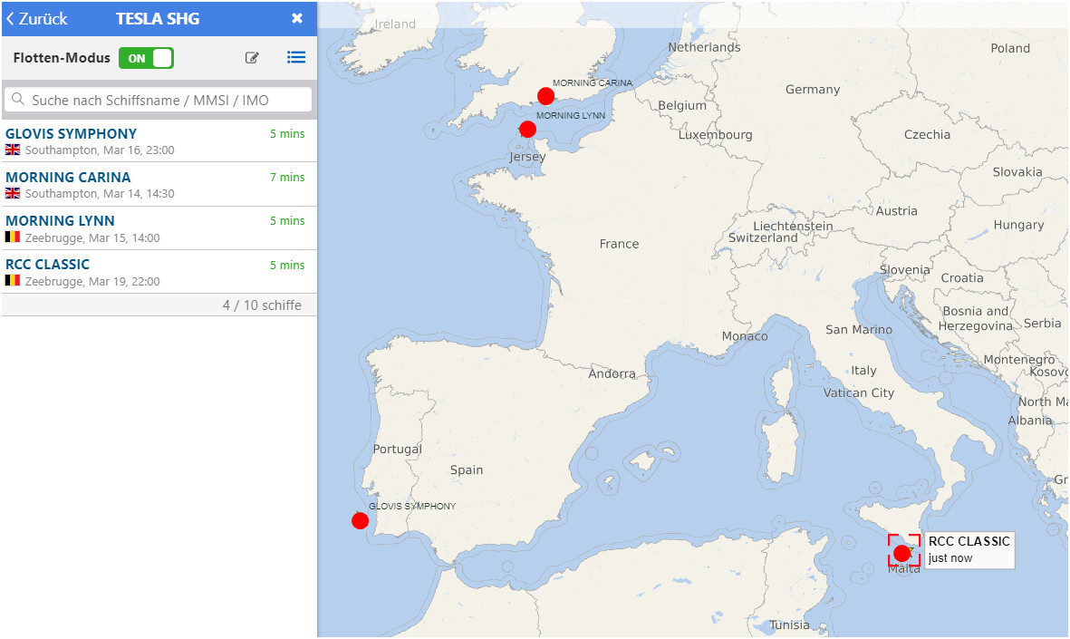
Task: Click the Belgian flag beside MORNING LYNN
Action: click(13, 237)
